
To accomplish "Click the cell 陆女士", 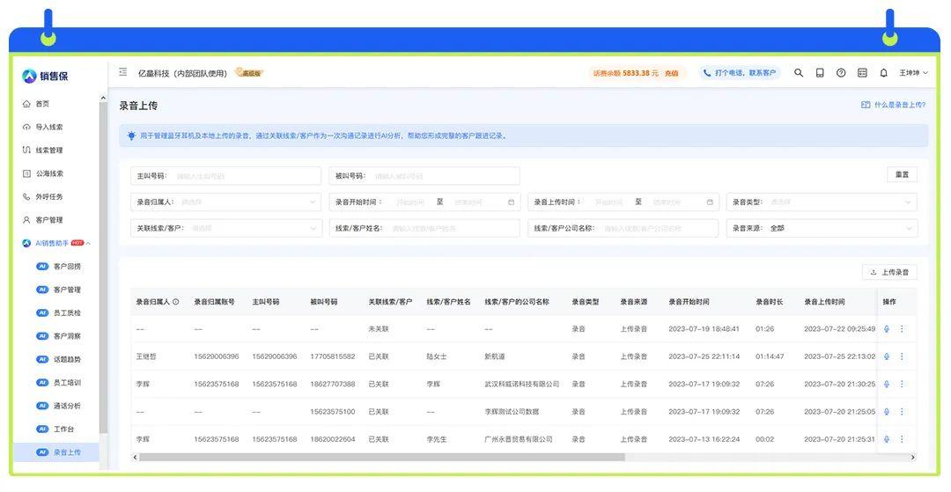I will (437, 356).
